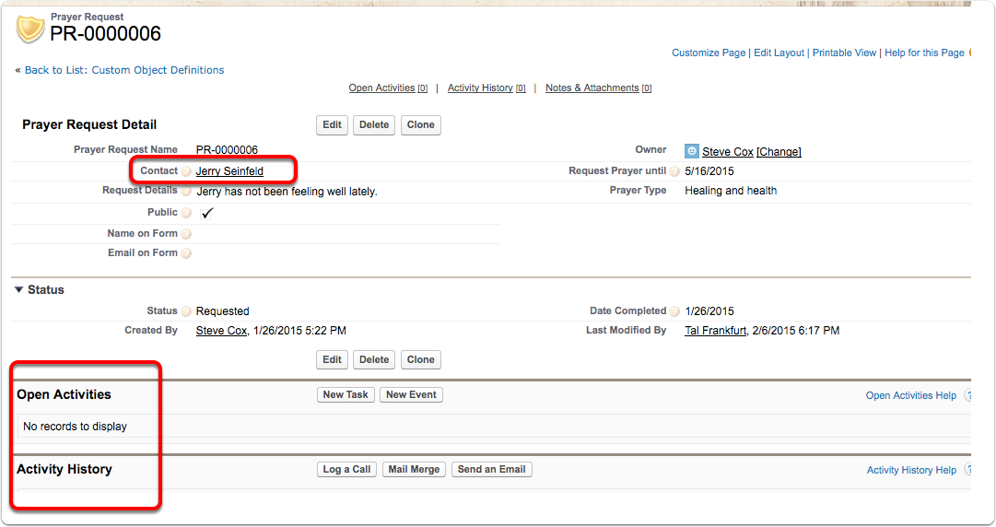The width and height of the screenshot is (996, 527).
Task: Collapse the Status section triangle
Action: tap(19, 289)
